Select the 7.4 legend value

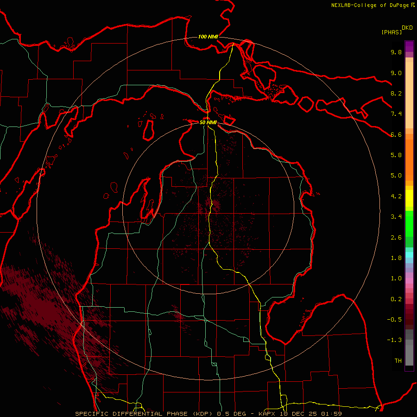[396, 114]
